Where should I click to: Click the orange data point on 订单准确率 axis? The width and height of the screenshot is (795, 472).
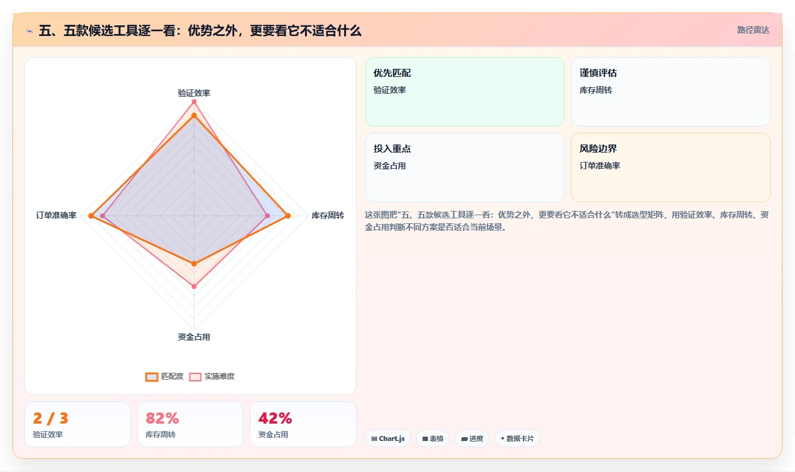[x=91, y=216]
